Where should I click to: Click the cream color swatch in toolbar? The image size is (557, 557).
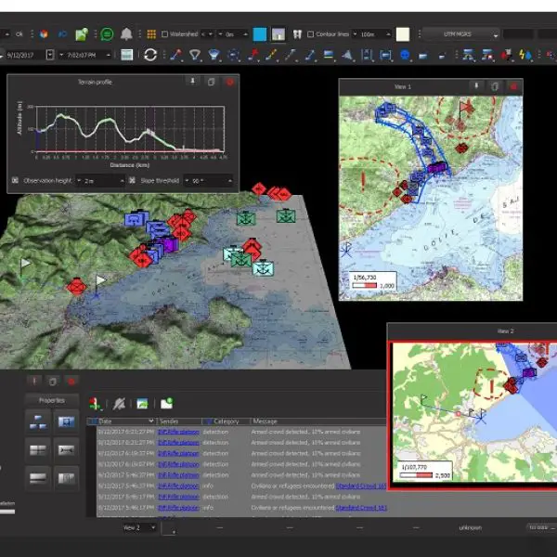point(402,34)
